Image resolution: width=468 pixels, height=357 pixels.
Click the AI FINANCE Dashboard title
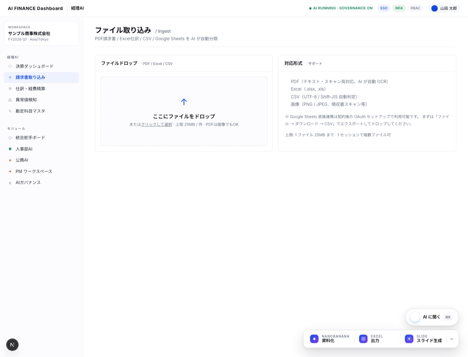35,8
